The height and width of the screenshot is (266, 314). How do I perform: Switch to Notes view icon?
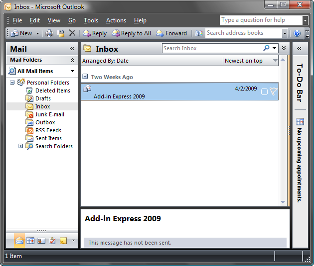pyautogui.click(x=63, y=241)
